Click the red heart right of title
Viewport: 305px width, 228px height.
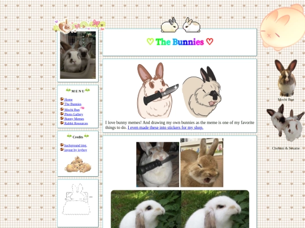click(x=210, y=42)
